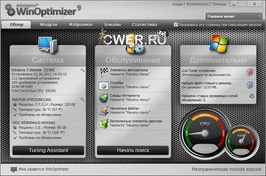
Task: Click the magnifier next to MAXTOR STM3320613AS
Action: pyautogui.click(x=82, y=99)
